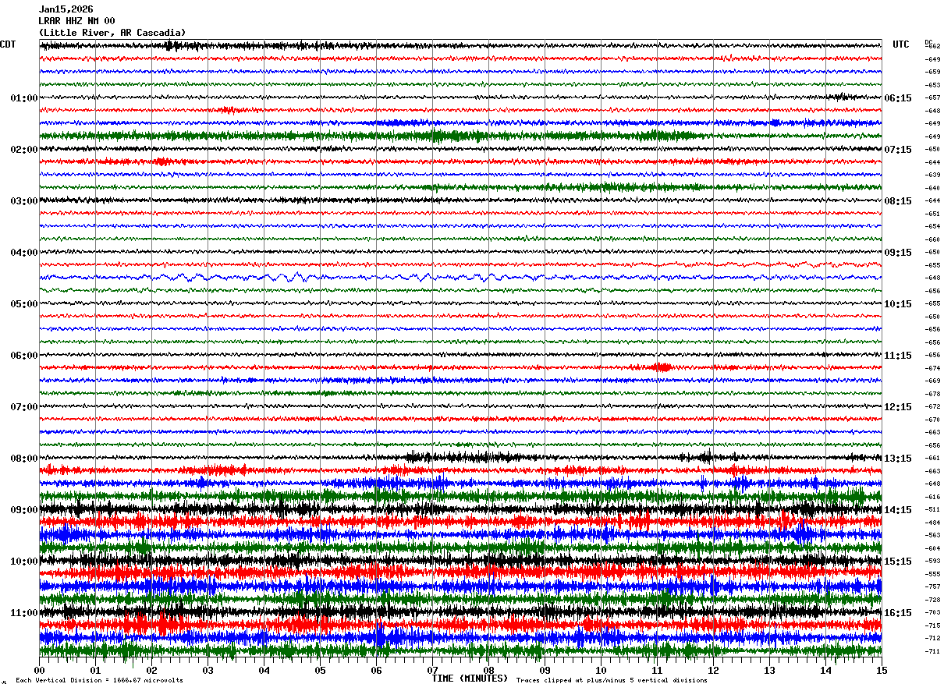944x691 pixels.
Task: Click the DC offset value -511
Action: (x=932, y=509)
